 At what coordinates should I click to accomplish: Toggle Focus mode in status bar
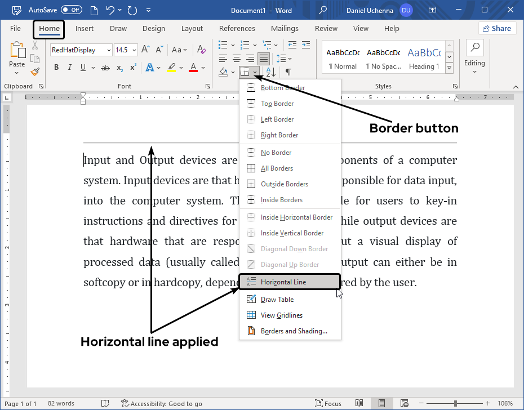[x=328, y=403]
